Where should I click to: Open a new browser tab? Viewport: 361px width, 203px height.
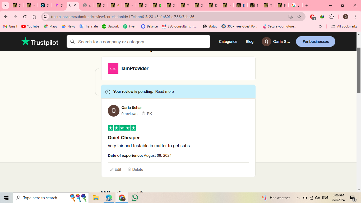click(x=307, y=5)
